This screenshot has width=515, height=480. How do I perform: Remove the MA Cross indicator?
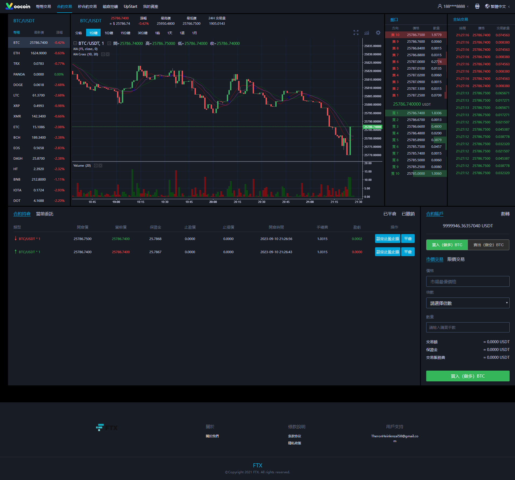[108, 54]
